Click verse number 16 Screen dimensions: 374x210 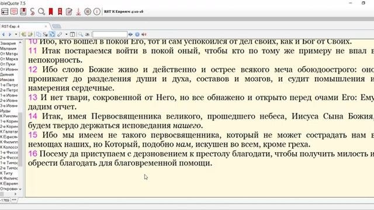pyautogui.click(x=33, y=153)
